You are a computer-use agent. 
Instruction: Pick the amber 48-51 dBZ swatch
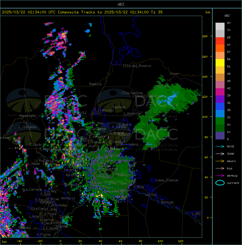point(220,70)
